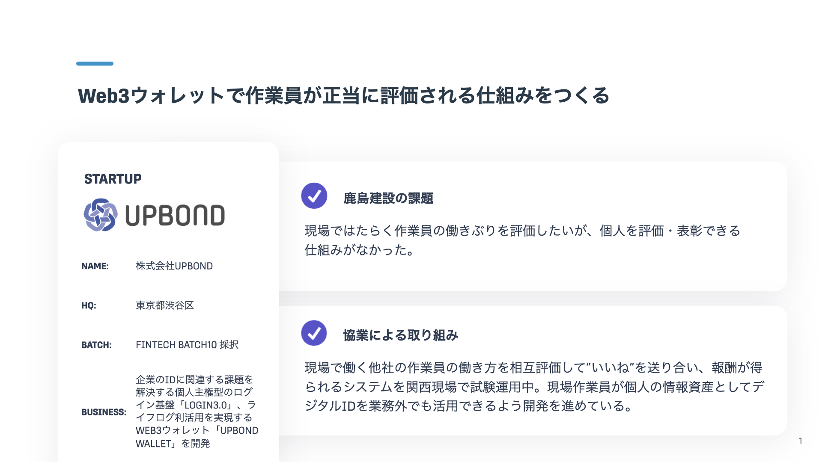
Task: Click the slide page number 1
Action: coord(801,441)
